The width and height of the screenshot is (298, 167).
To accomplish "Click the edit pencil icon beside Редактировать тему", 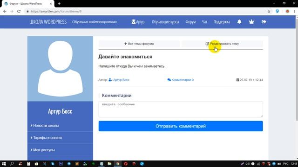I will click(x=207, y=44).
